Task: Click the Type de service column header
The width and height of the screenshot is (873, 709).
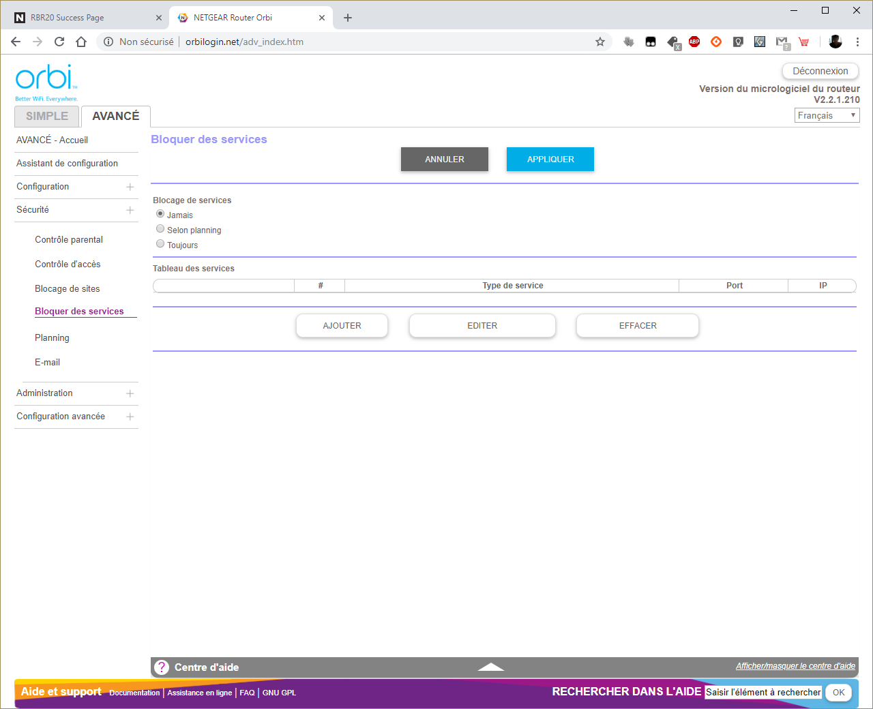Action: click(x=512, y=286)
